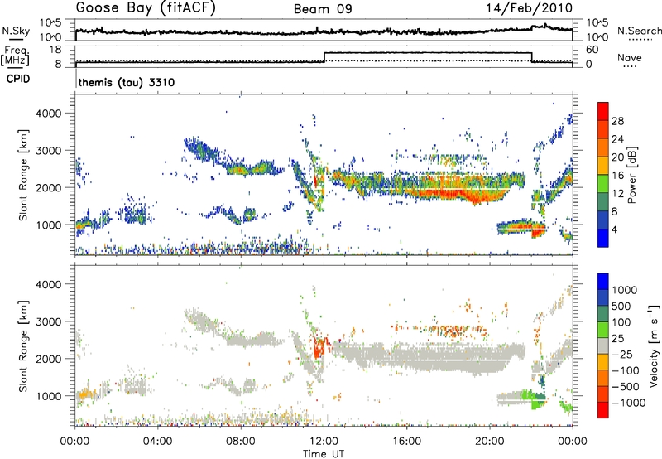Click the '-500' value on the velocity colorbar
Image resolution: width=662 pixels, height=459 pixels.
626,386
